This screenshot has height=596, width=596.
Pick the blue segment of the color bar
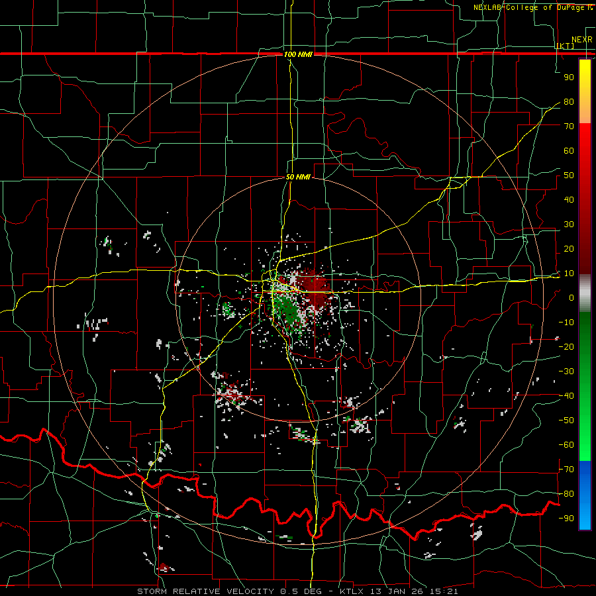585,495
